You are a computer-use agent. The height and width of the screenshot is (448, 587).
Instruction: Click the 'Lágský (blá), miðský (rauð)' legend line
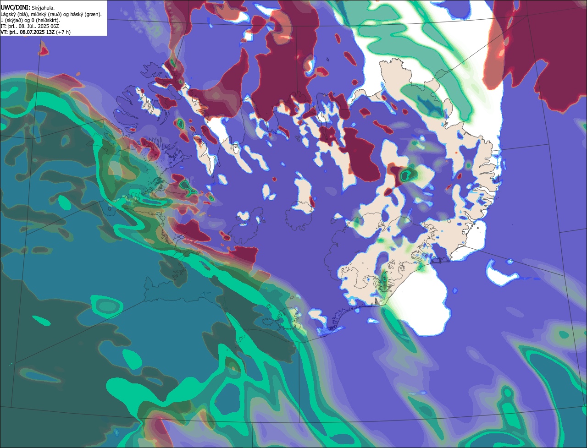coord(51,14)
